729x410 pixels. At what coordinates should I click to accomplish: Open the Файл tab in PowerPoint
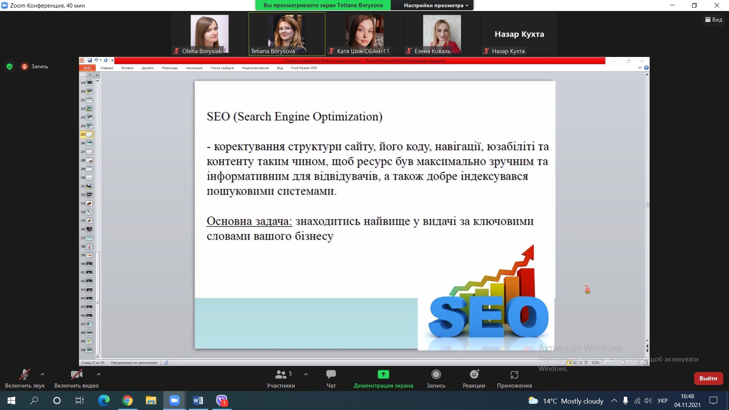point(87,68)
